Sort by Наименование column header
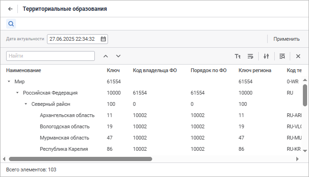The width and height of the screenshot is (309, 177). [x=23, y=70]
